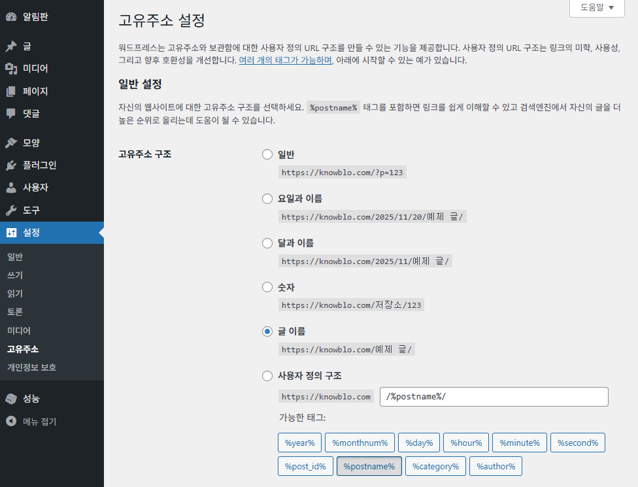Choose the 사용자 정의 구조 radio button
The width and height of the screenshot is (638, 487).
267,376
